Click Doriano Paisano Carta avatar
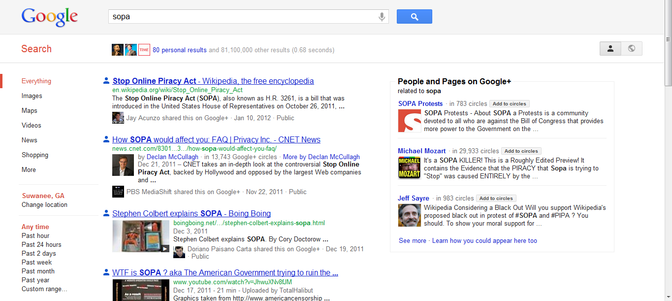 179,252
